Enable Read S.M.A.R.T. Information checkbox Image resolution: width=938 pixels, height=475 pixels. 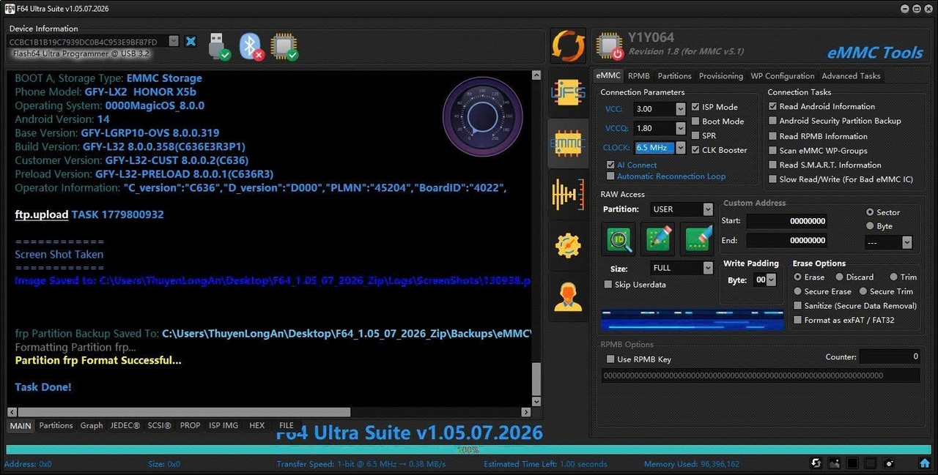click(773, 165)
